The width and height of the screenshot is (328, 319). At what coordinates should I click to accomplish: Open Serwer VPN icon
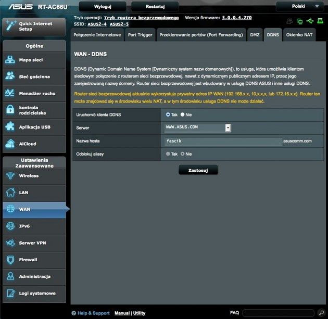(x=10, y=243)
